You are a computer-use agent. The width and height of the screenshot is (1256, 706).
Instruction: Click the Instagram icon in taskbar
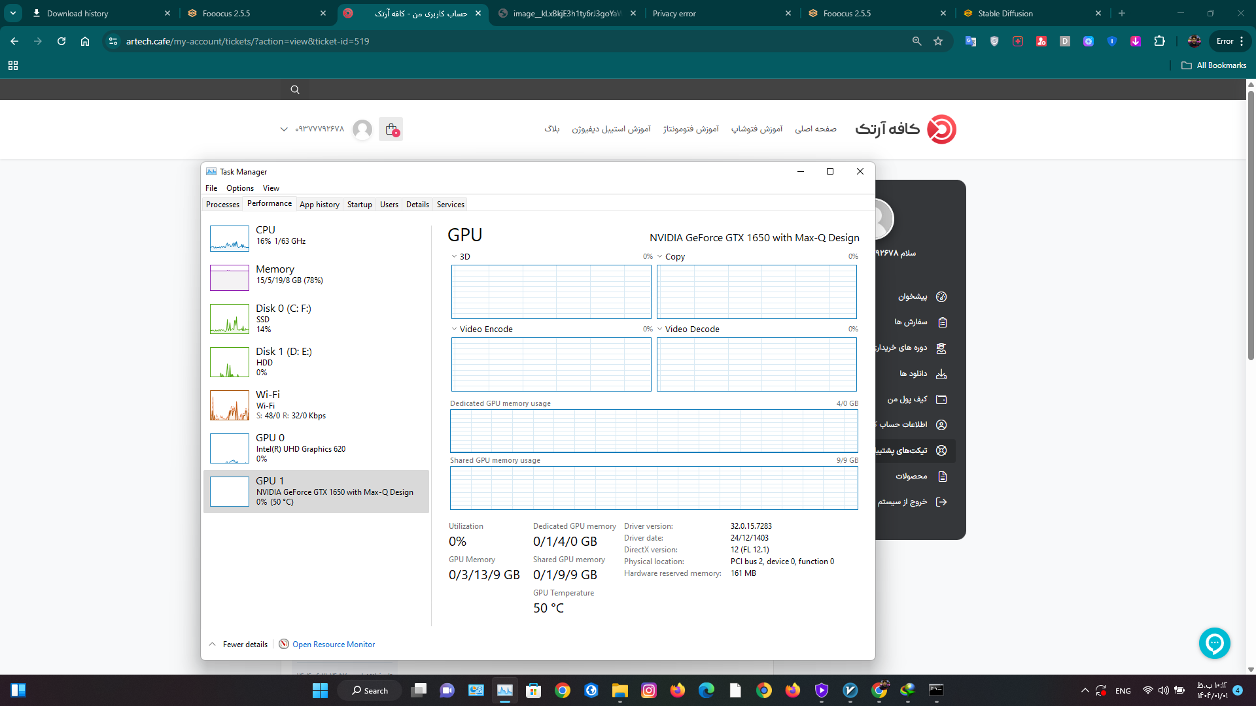point(649,690)
